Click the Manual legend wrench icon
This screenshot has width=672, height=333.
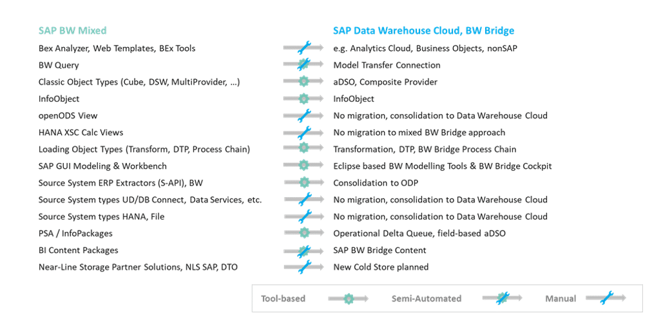click(x=606, y=298)
